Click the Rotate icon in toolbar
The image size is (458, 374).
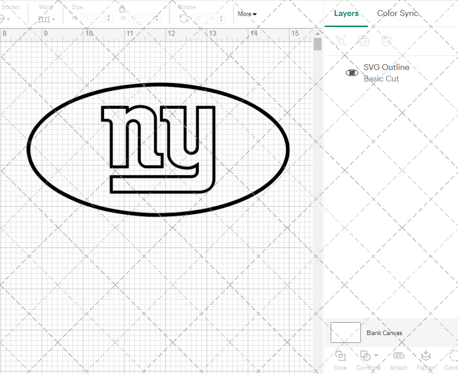coord(184,18)
